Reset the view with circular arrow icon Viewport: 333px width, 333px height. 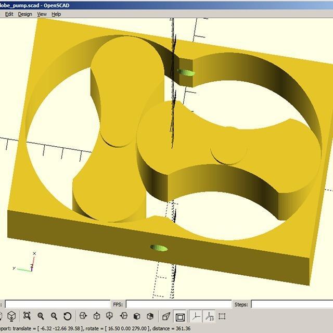pos(67,316)
